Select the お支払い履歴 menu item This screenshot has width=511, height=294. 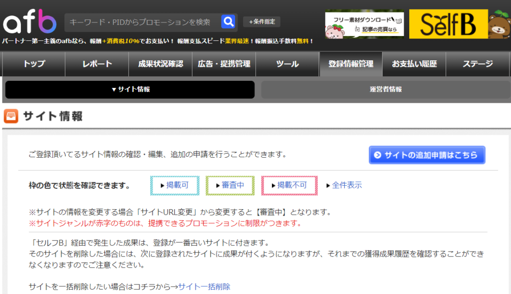414,64
